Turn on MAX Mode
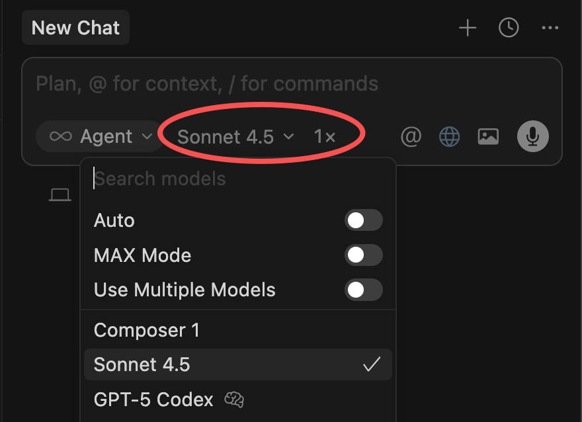Screen dimensions: 582x422 coord(364,255)
